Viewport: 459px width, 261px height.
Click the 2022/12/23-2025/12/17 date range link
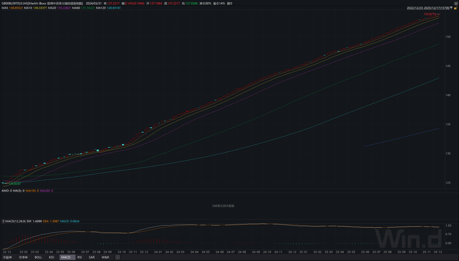[x=428, y=8]
